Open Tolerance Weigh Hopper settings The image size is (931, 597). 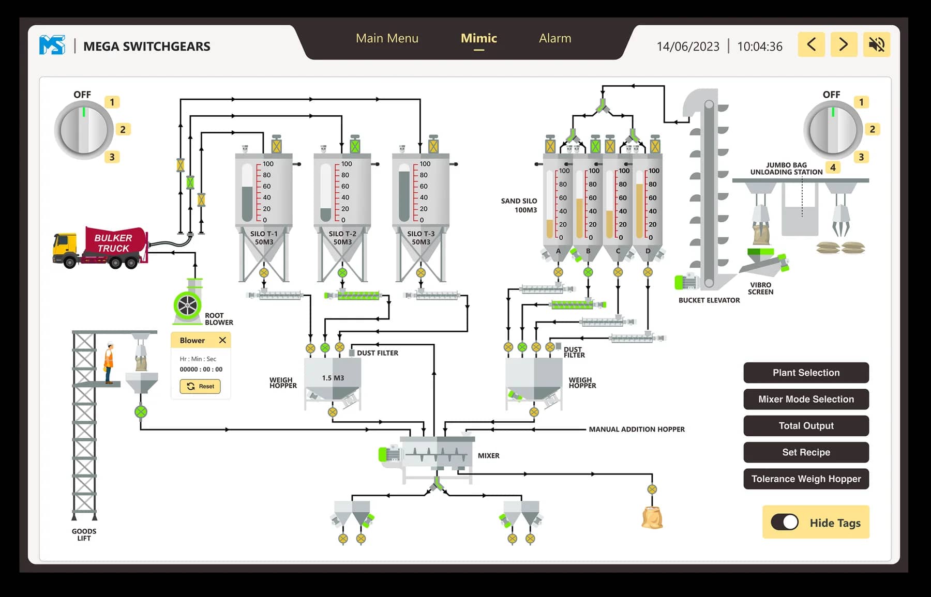click(x=806, y=479)
